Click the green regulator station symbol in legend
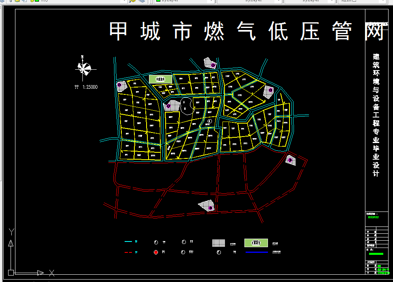This screenshot has height=282, width=393. coord(255,242)
